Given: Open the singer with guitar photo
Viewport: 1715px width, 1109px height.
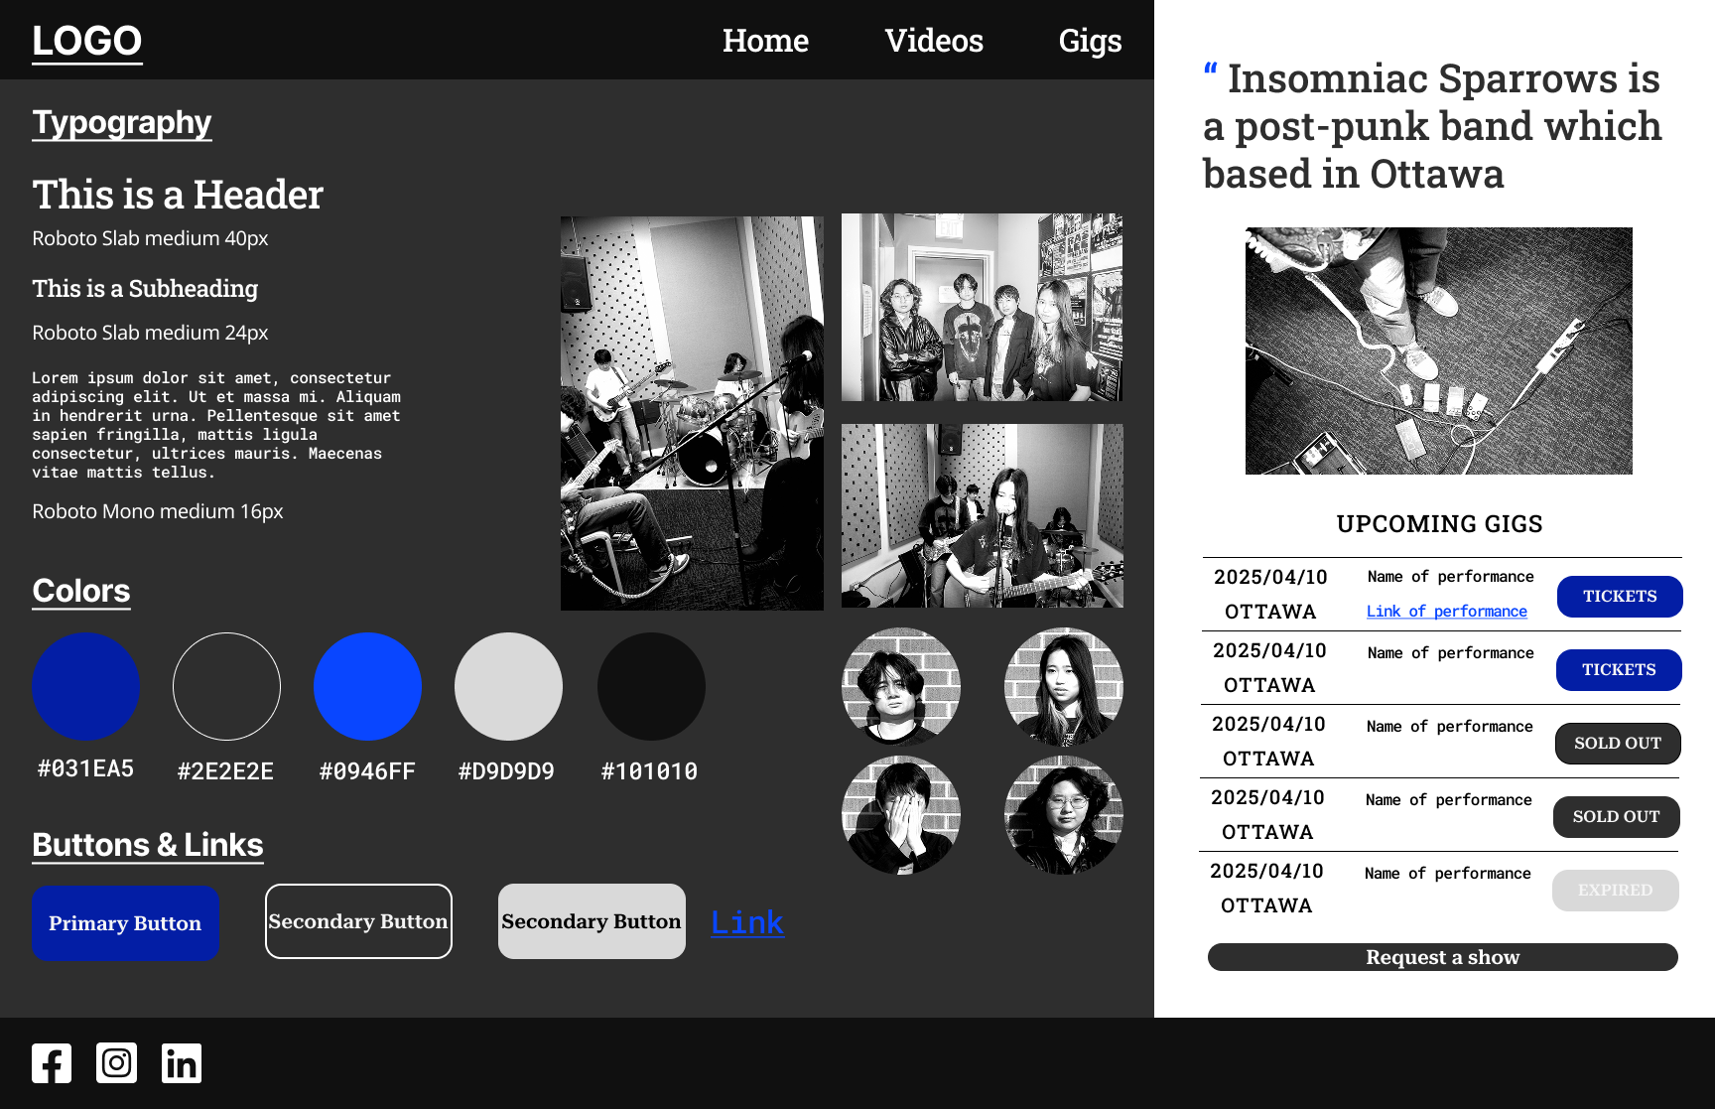Looking at the screenshot, I should (x=983, y=515).
